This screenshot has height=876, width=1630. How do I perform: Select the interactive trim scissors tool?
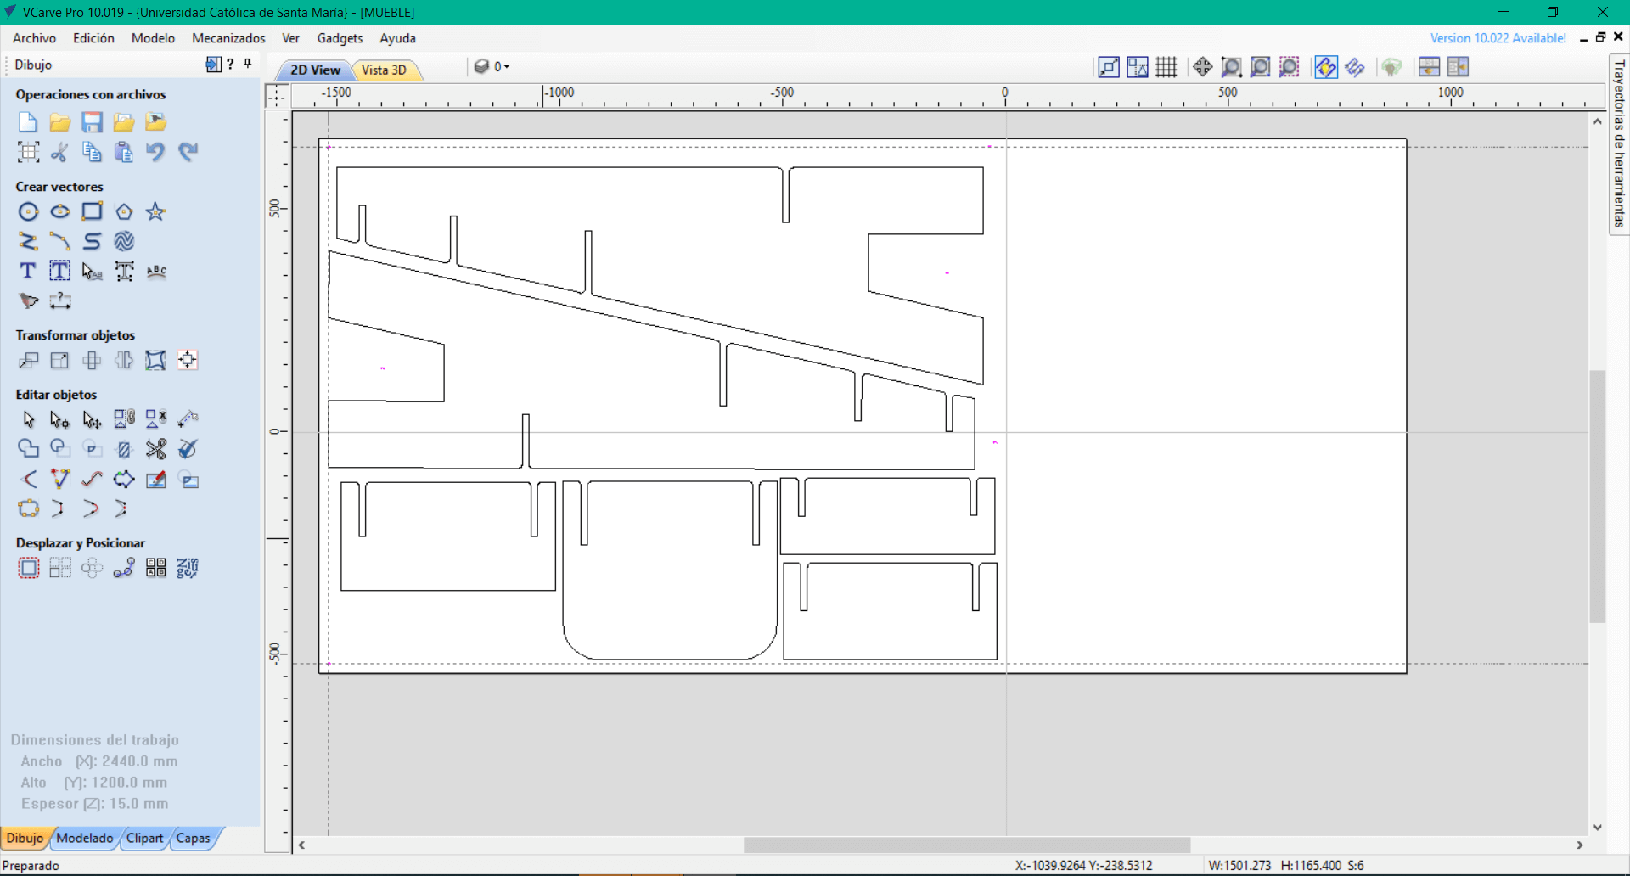156,449
